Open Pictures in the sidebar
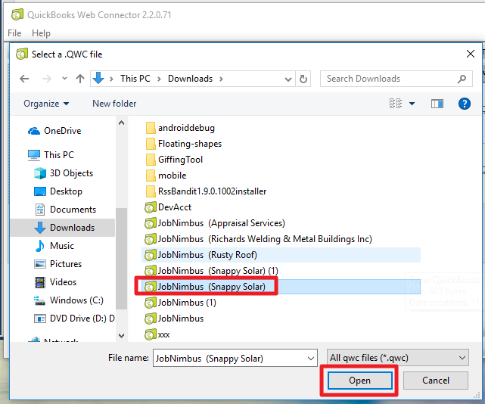 pos(58,264)
